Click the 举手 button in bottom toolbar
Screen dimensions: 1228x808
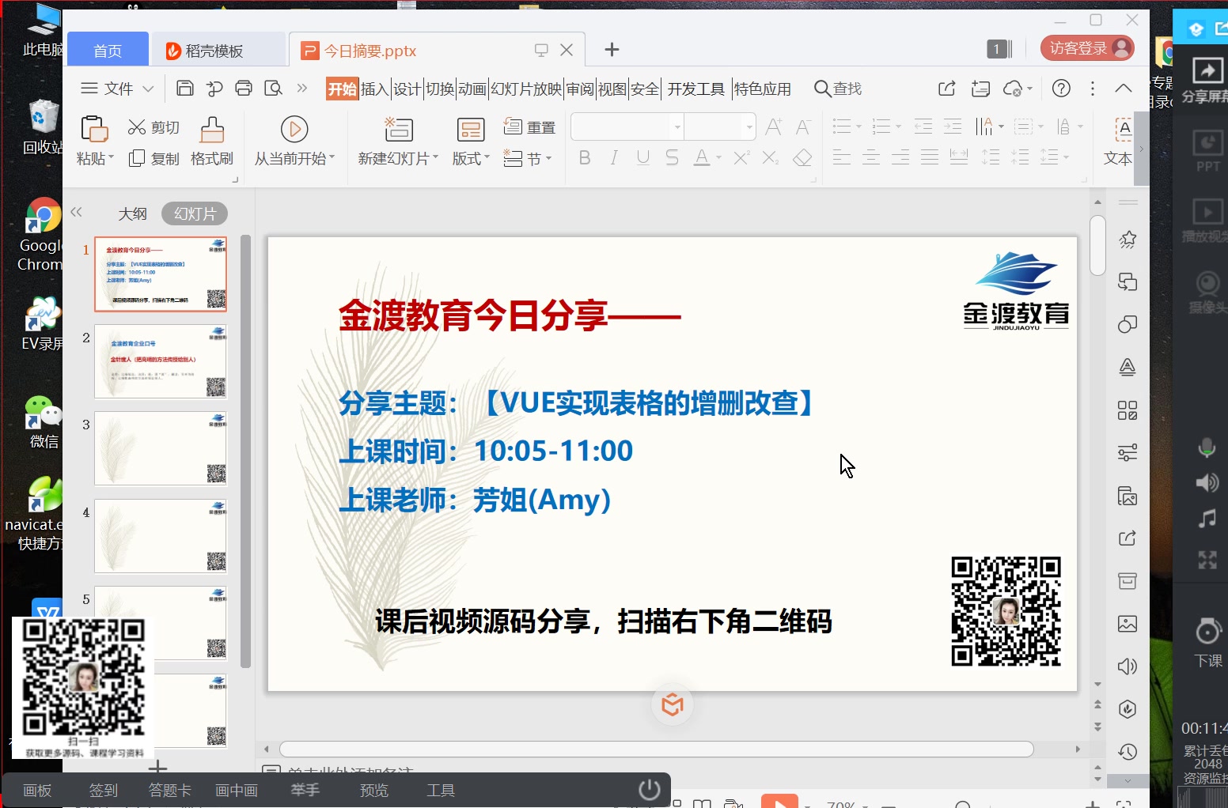coord(305,791)
